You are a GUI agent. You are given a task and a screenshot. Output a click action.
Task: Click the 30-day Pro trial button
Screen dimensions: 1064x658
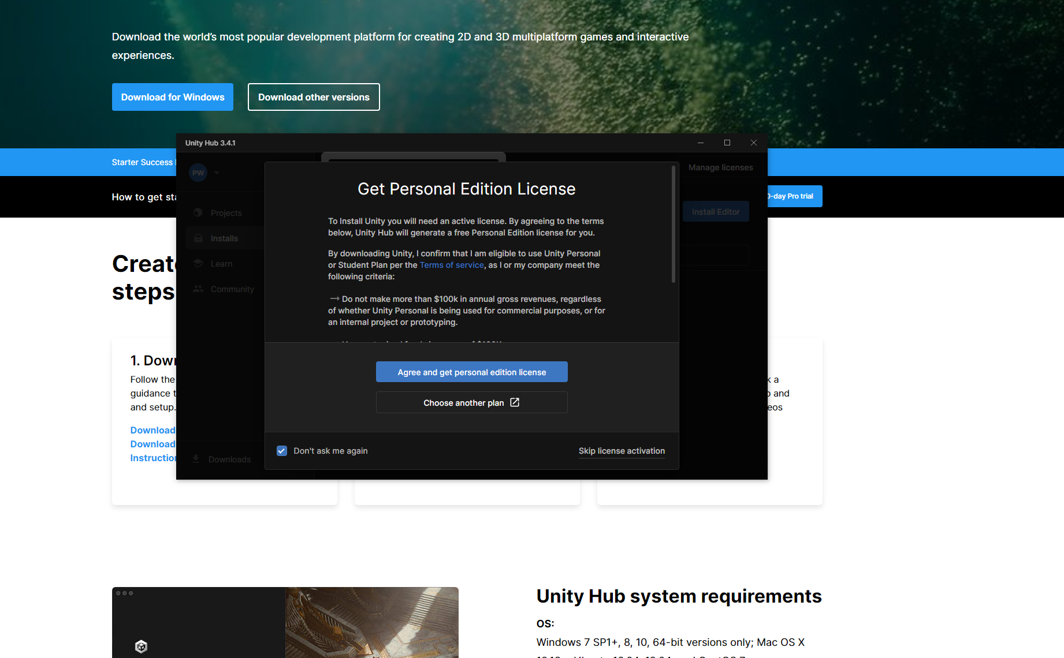point(794,196)
